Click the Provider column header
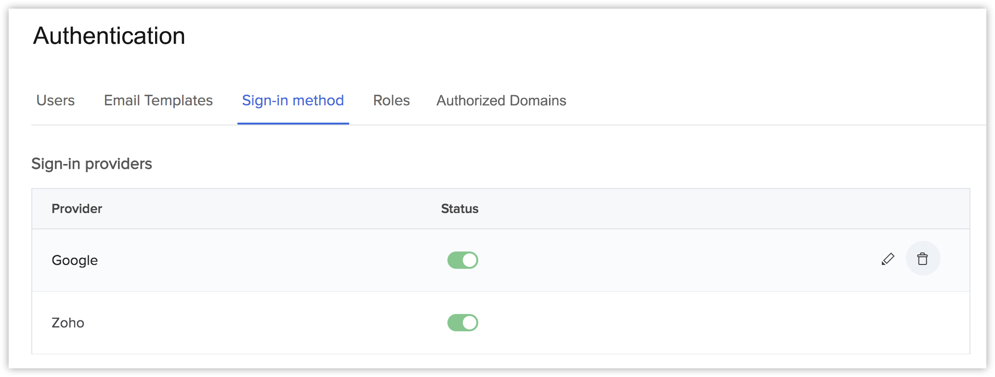 coord(77,209)
